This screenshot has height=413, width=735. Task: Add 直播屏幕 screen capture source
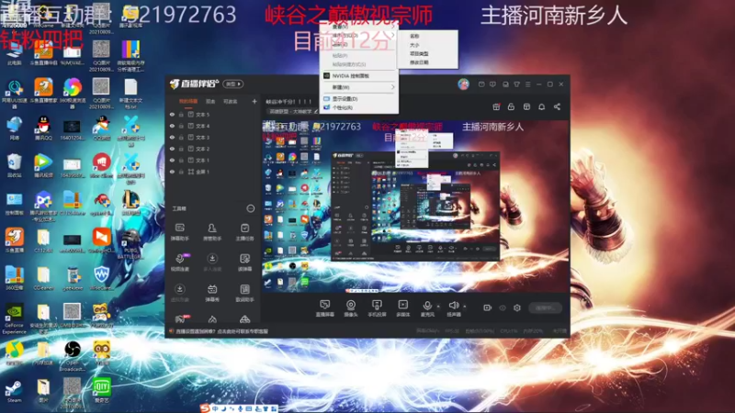click(325, 308)
